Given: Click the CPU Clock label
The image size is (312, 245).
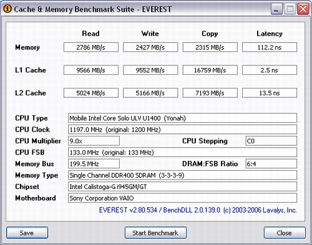Looking at the screenshot, I should point(32,130).
